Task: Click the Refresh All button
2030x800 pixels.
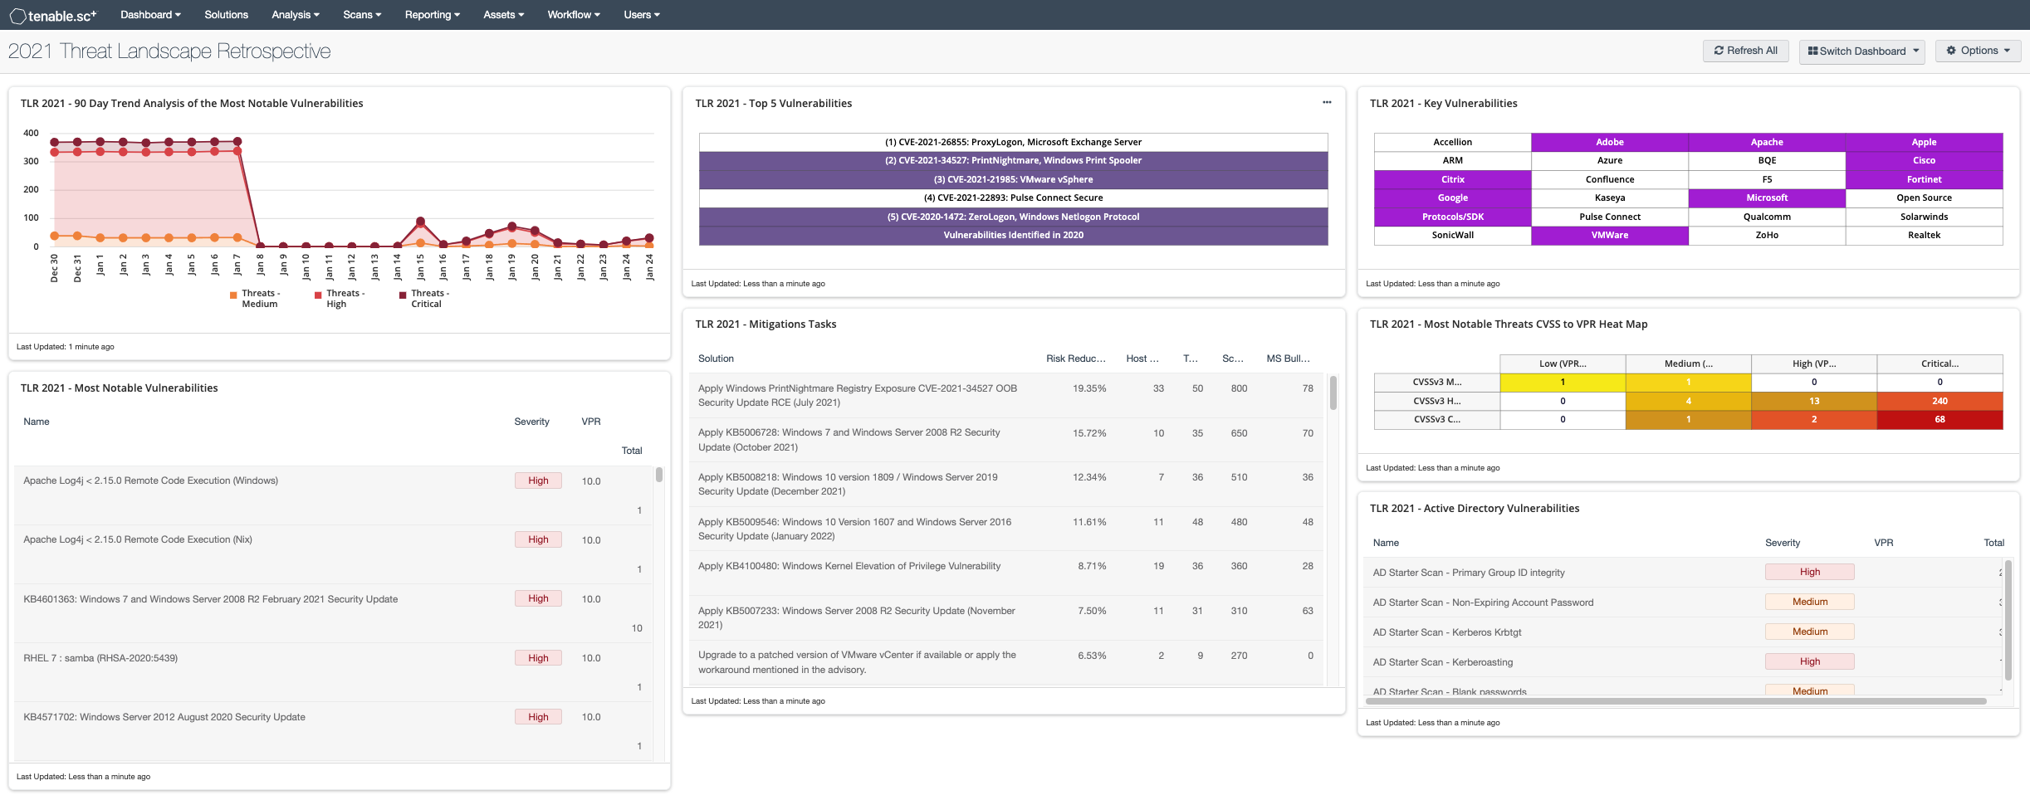Action: click(x=1745, y=51)
